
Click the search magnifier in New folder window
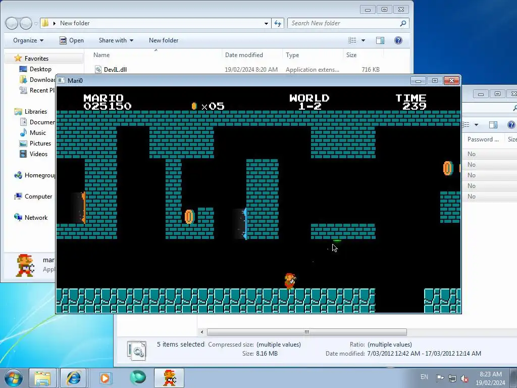pyautogui.click(x=403, y=23)
